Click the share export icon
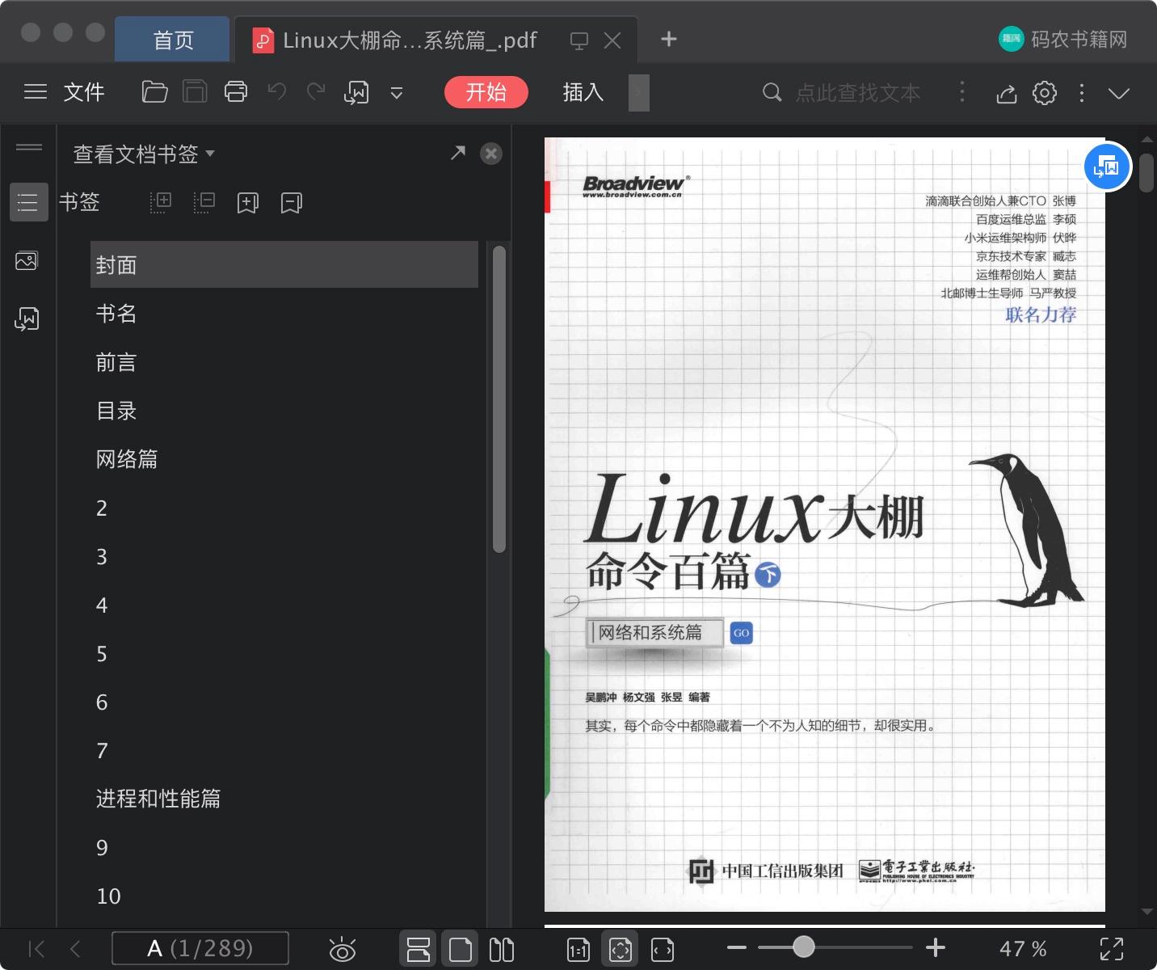The width and height of the screenshot is (1157, 970). pyautogui.click(x=1006, y=94)
